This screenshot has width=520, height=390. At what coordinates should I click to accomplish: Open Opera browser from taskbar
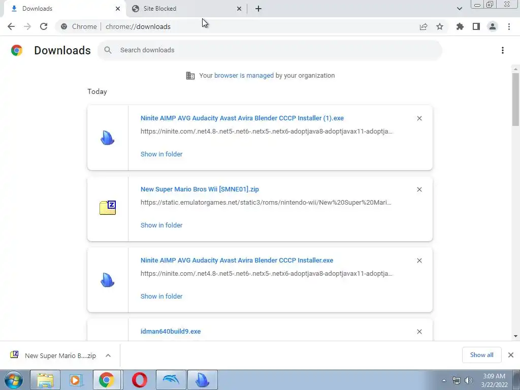pos(139,380)
